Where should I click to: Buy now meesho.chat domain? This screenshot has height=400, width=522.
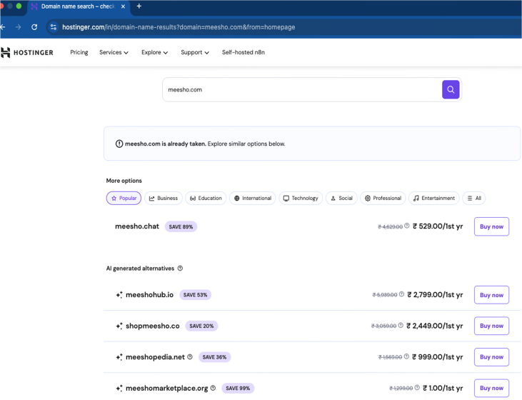pyautogui.click(x=491, y=226)
